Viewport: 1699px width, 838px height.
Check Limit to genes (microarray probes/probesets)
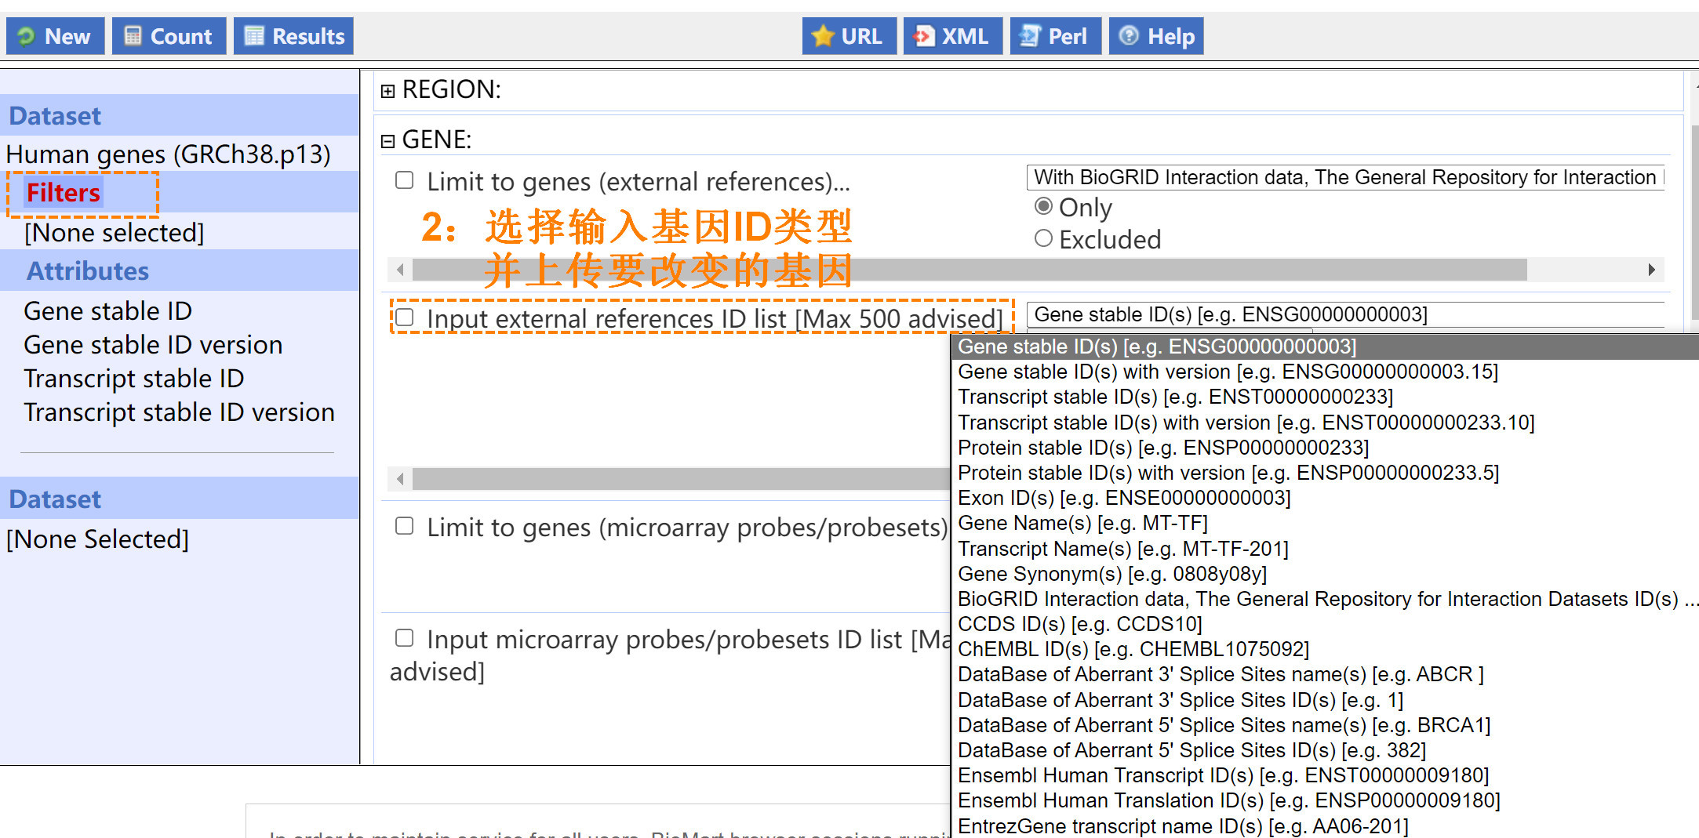(x=405, y=526)
